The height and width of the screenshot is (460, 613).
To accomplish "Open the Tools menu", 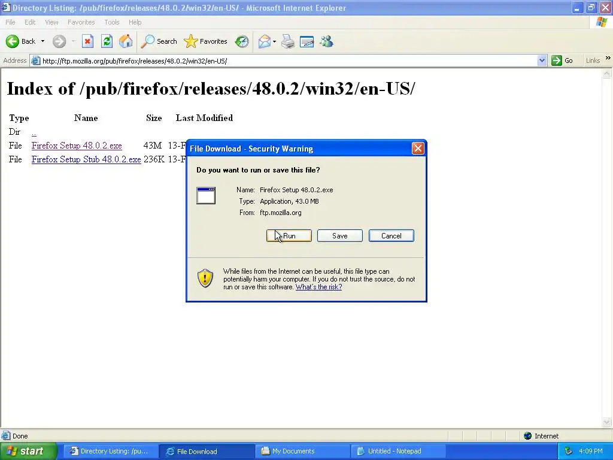I will (x=112, y=22).
